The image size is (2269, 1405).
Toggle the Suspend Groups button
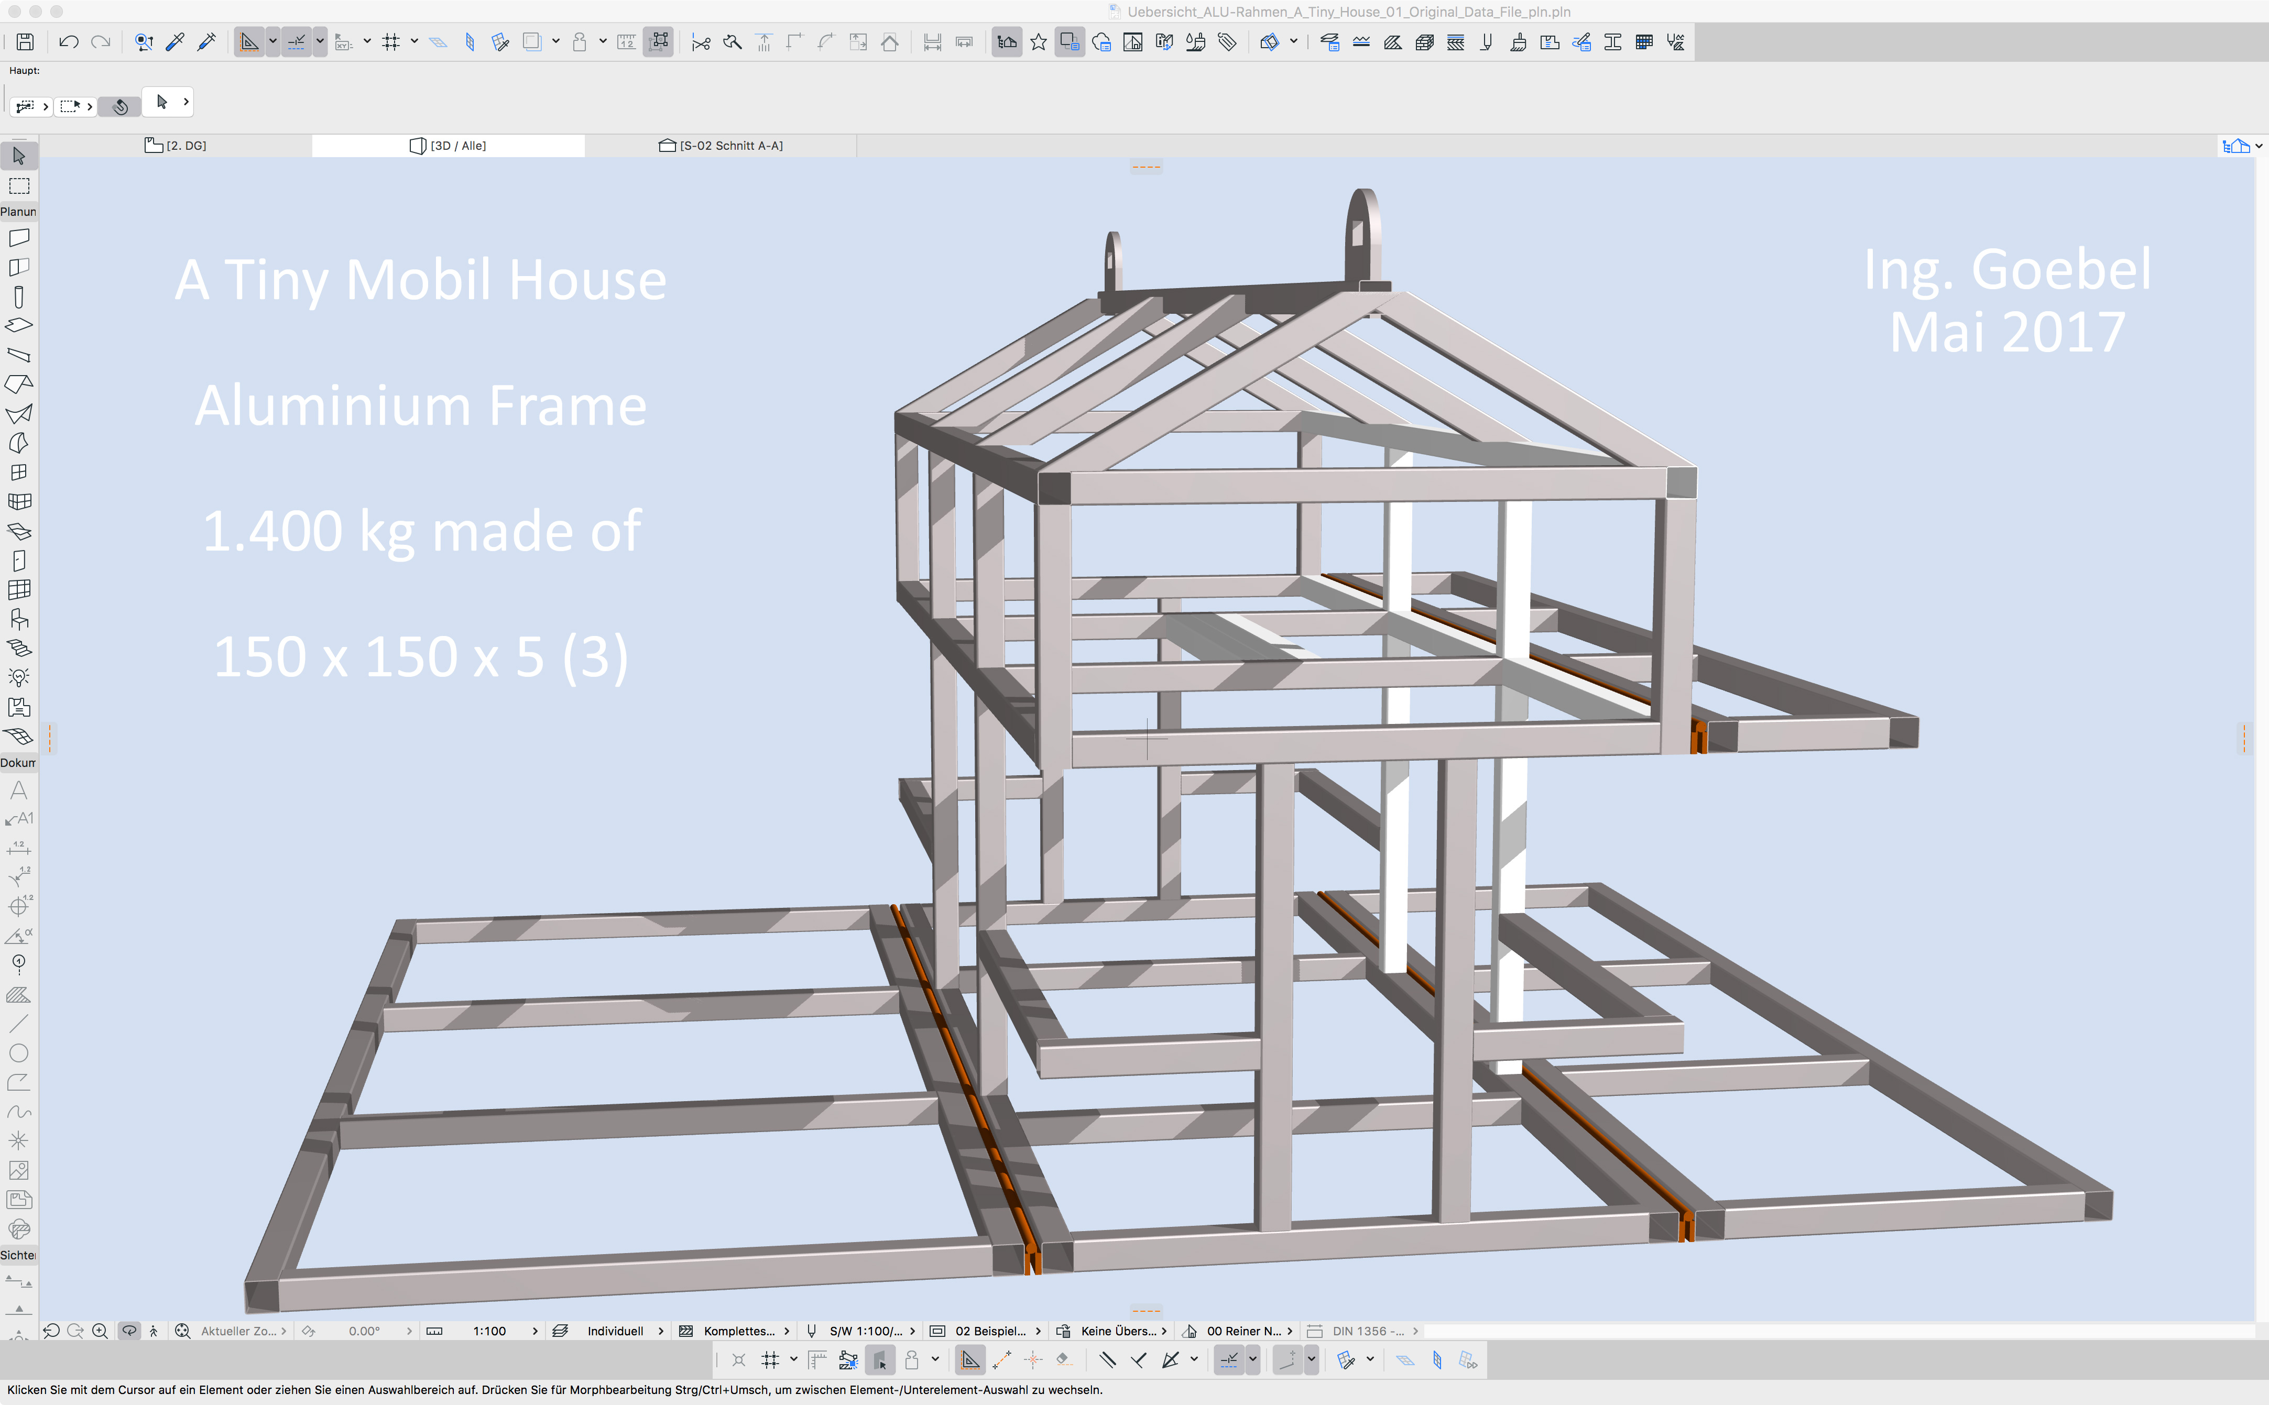click(x=658, y=42)
